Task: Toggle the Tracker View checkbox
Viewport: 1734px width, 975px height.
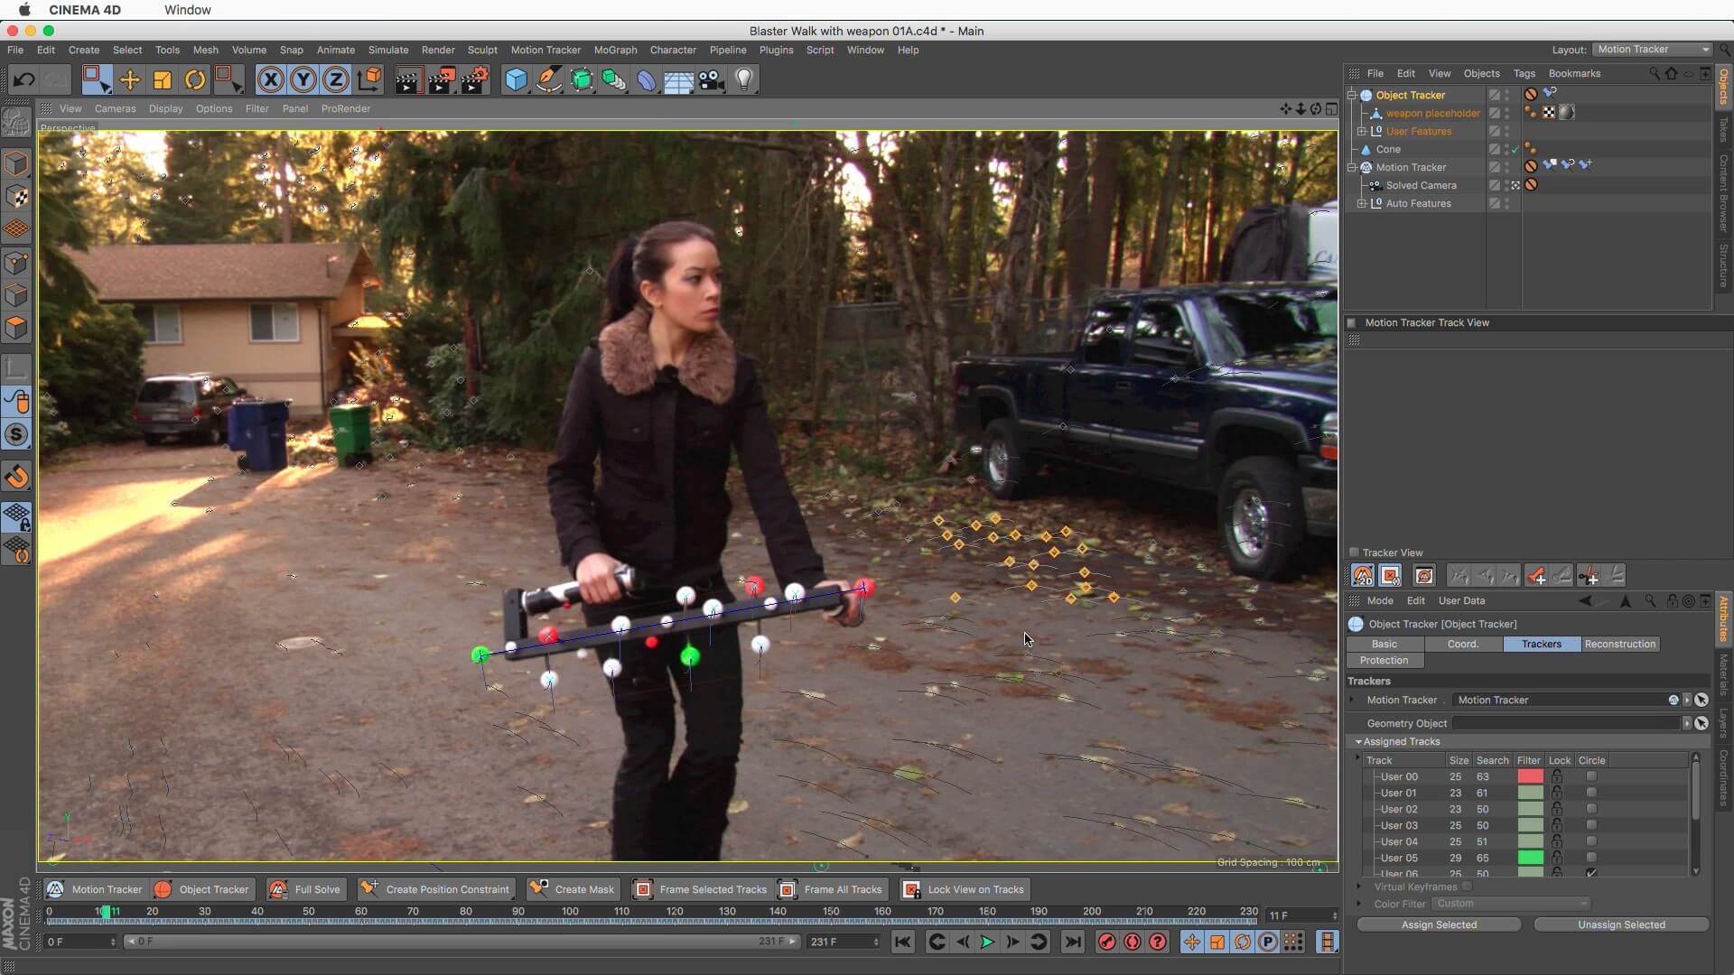Action: click(x=1354, y=552)
